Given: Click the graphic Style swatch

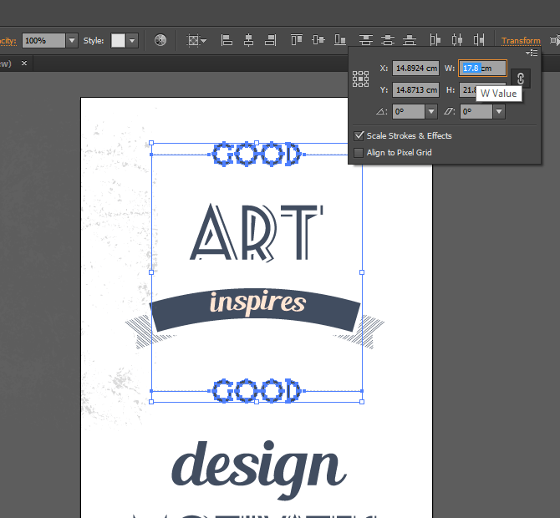Looking at the screenshot, I should [118, 40].
